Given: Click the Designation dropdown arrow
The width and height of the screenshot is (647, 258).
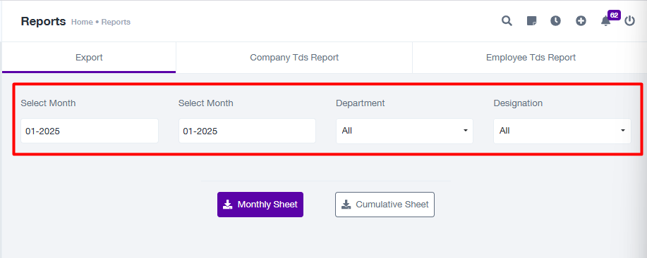Looking at the screenshot, I should pyautogui.click(x=622, y=131).
